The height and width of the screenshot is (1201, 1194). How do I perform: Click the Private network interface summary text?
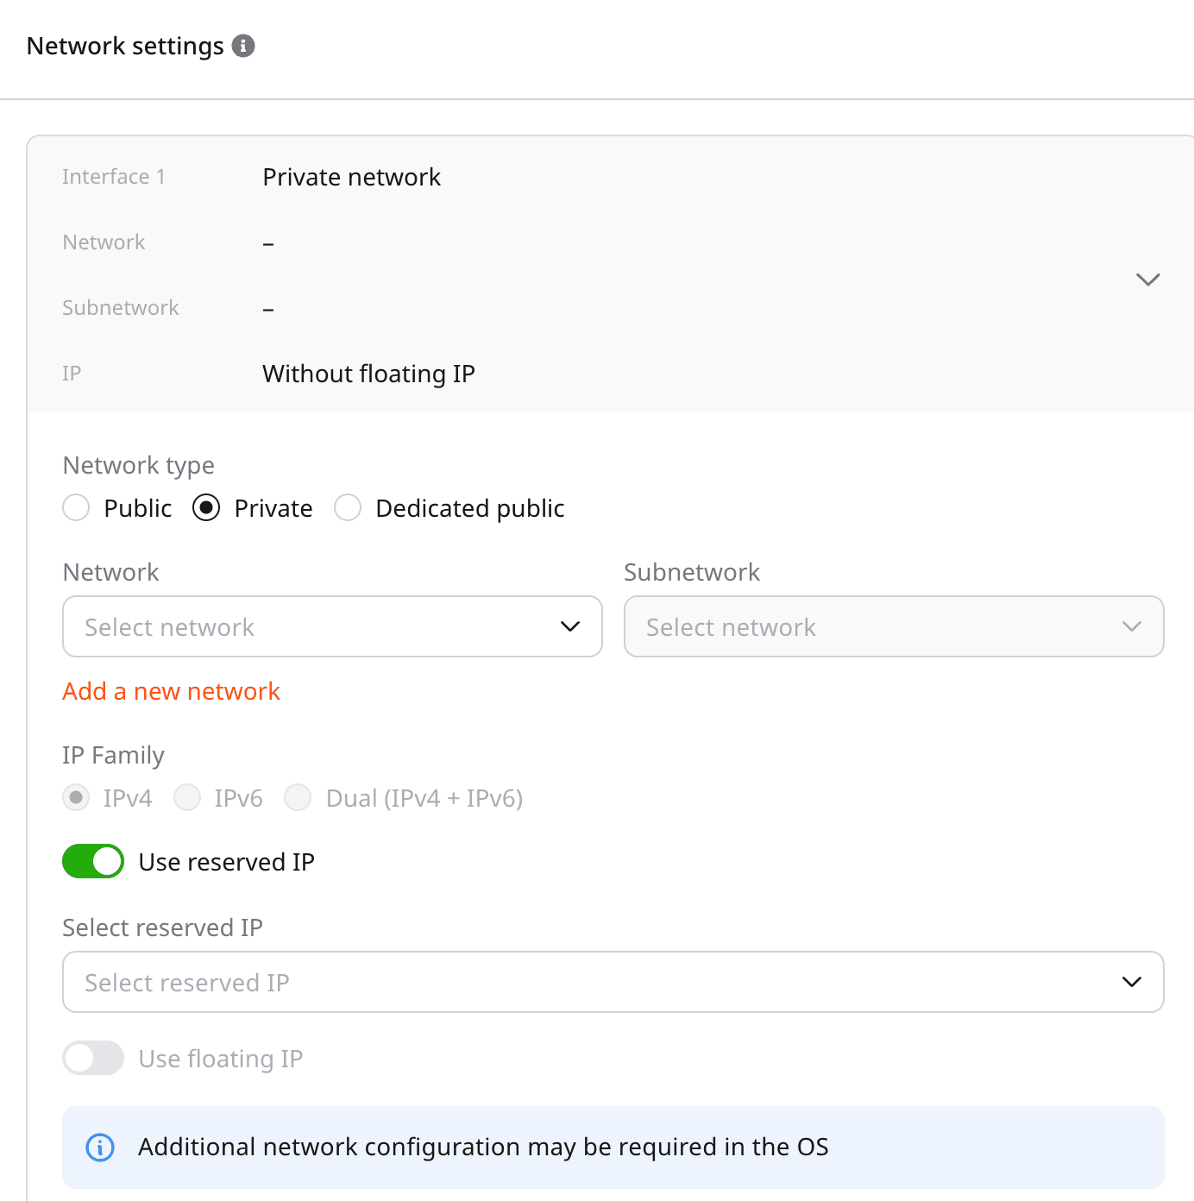point(351,177)
